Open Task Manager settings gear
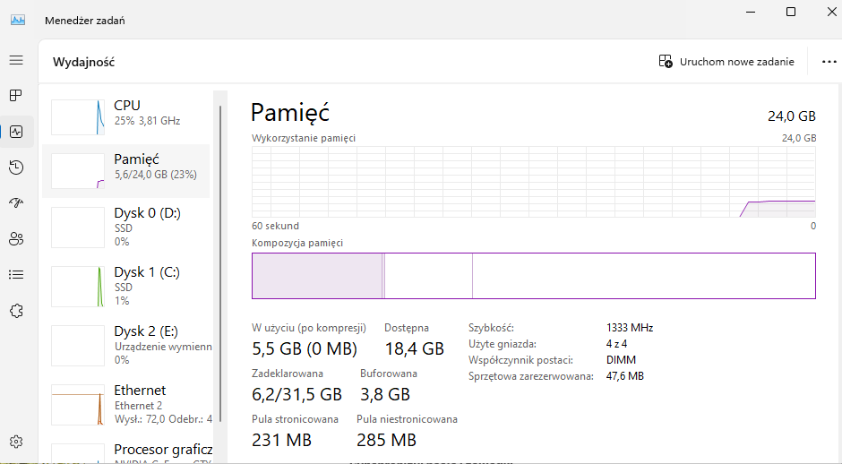The height and width of the screenshot is (464, 842). [16, 441]
